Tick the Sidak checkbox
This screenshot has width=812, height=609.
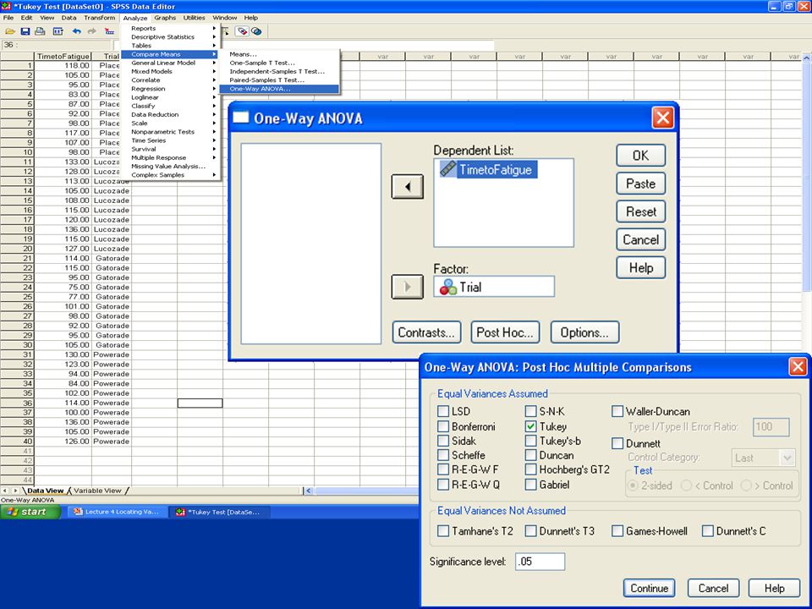click(x=442, y=441)
